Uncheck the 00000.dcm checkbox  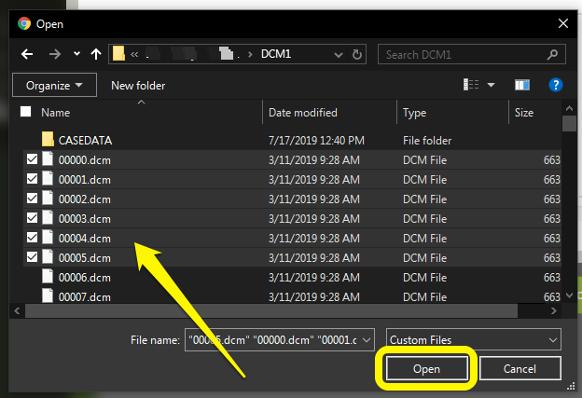tap(33, 159)
